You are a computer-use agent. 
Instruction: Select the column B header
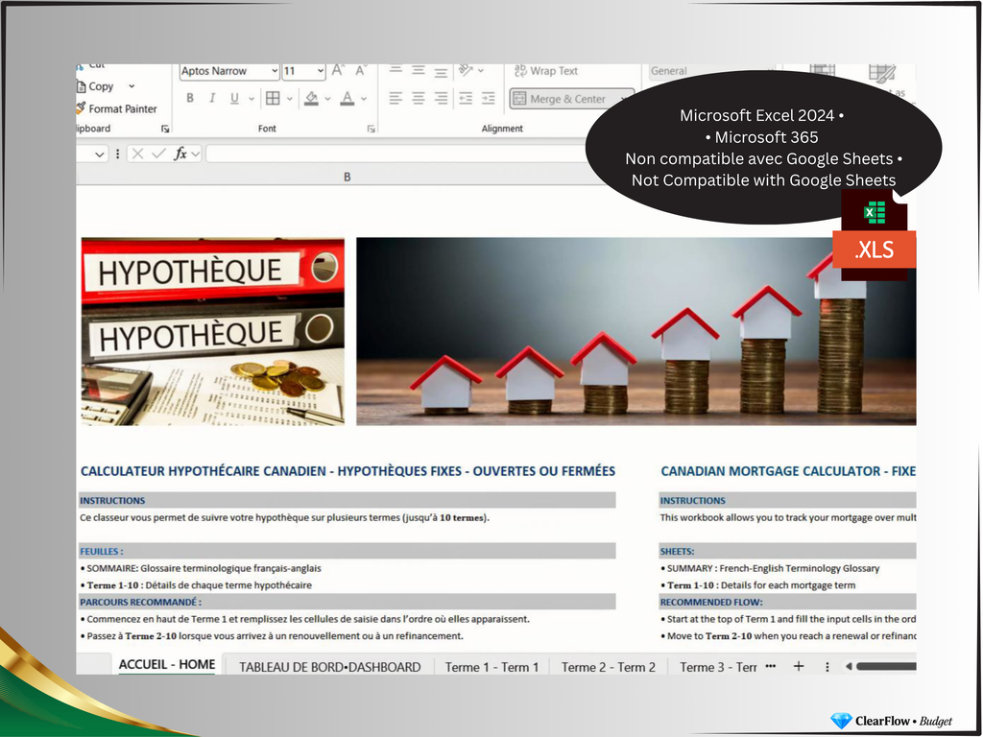coord(347,178)
